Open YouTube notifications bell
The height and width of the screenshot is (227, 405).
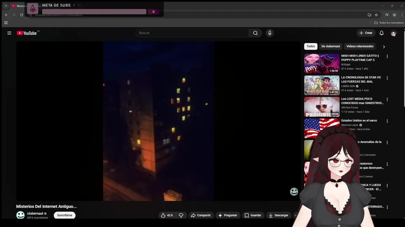382,33
